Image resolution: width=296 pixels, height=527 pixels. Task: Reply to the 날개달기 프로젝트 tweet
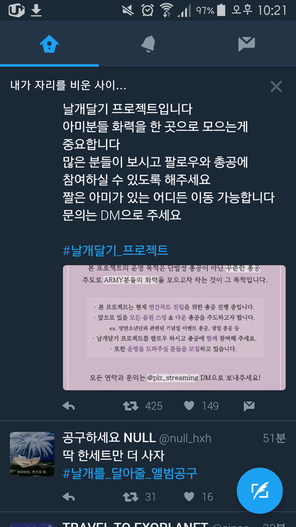pos(69,406)
